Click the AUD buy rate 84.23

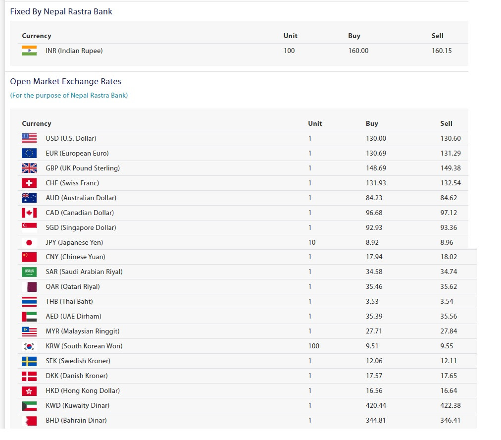click(374, 198)
